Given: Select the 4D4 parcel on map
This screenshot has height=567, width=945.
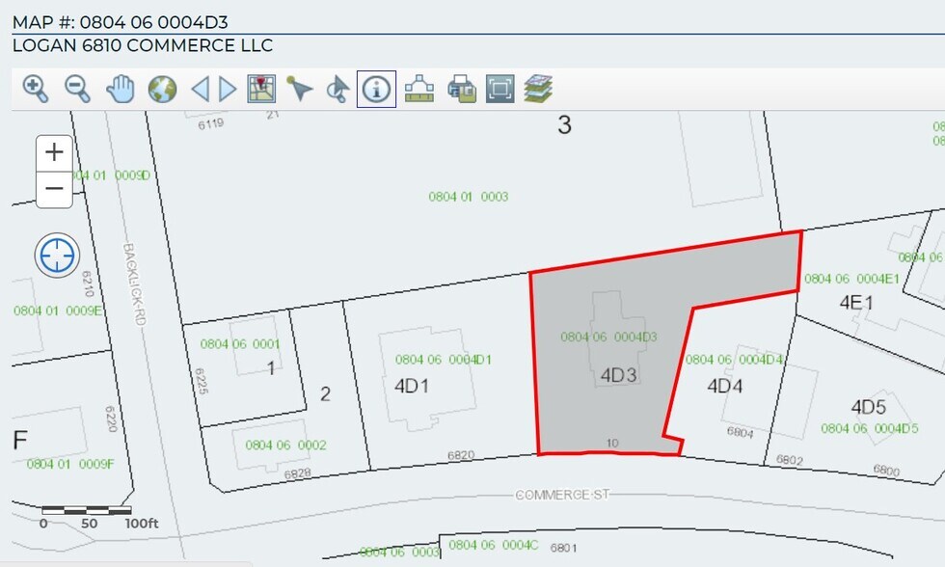Looking at the screenshot, I should coord(725,395).
